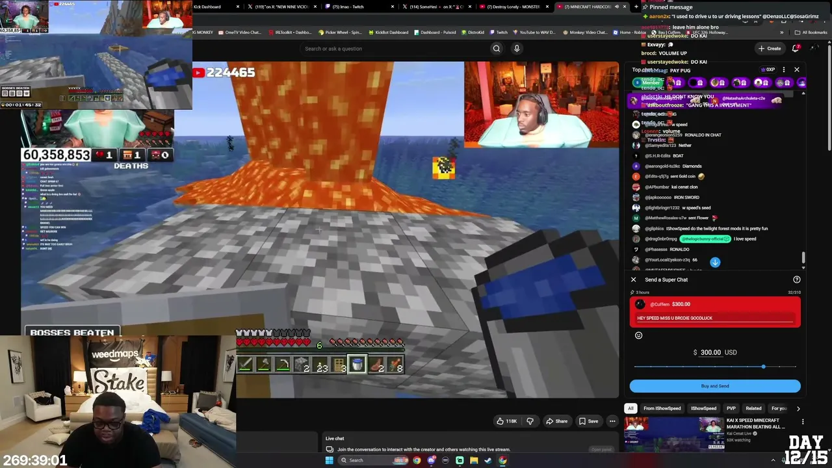
Task: Open OmeTV Video Chat bookmark
Action: (x=240, y=32)
